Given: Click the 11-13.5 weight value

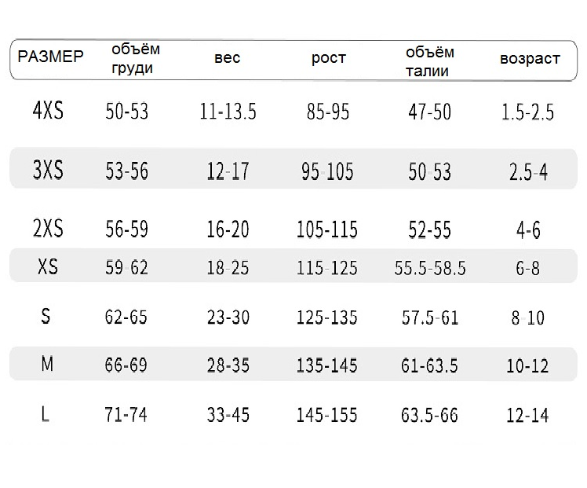Looking at the screenshot, I should (x=228, y=112).
